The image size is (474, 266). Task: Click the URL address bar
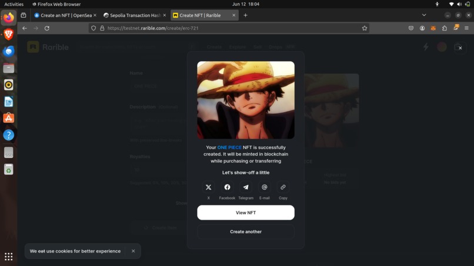click(230, 28)
